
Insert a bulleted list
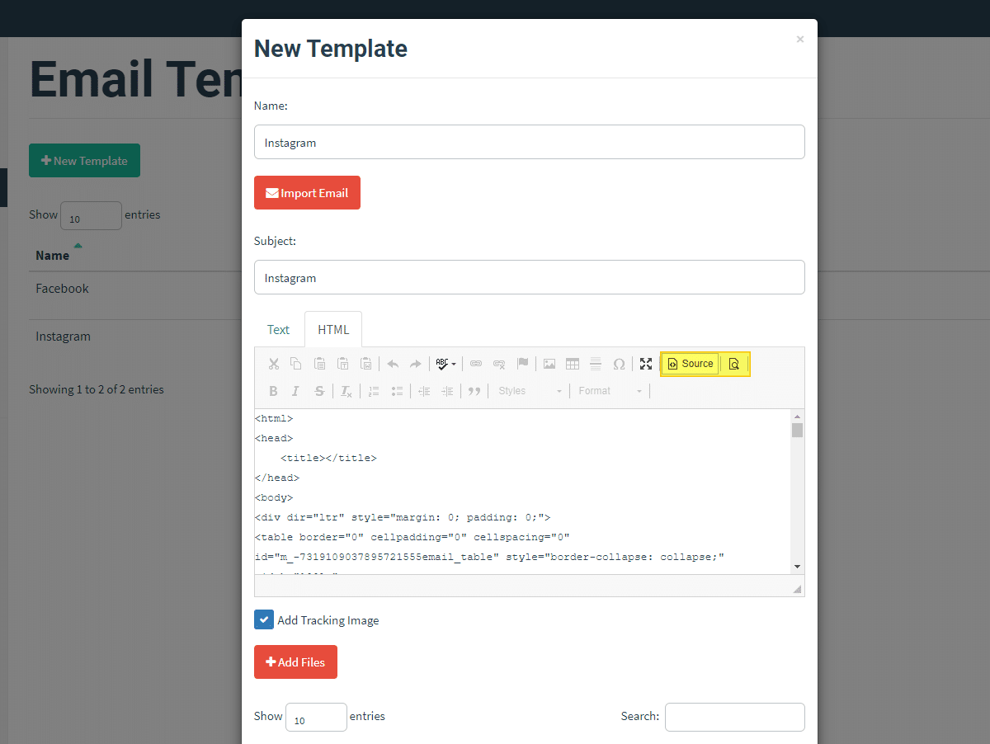[x=397, y=391]
